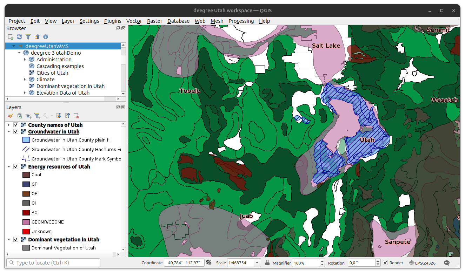Add a new layer group in Layers panel

click(x=19, y=116)
